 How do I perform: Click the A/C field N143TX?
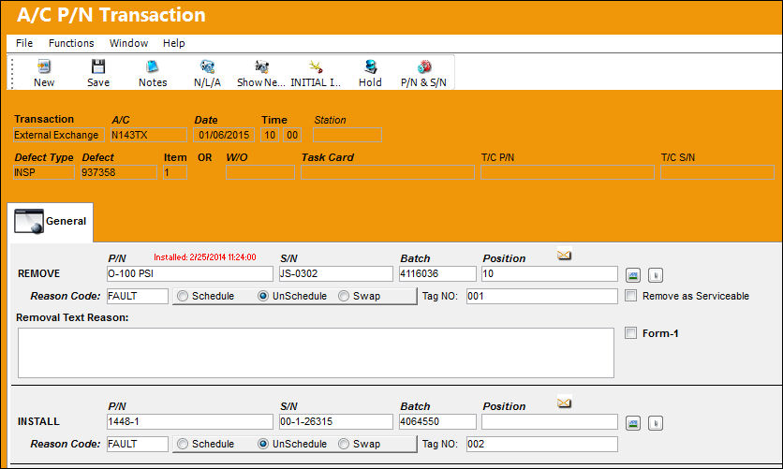point(149,135)
